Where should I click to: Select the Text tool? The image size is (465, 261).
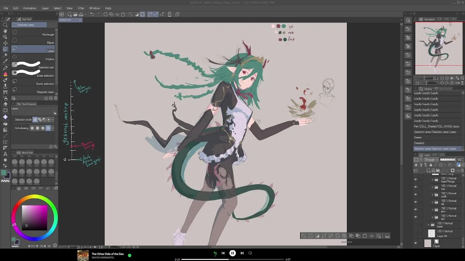click(5, 154)
